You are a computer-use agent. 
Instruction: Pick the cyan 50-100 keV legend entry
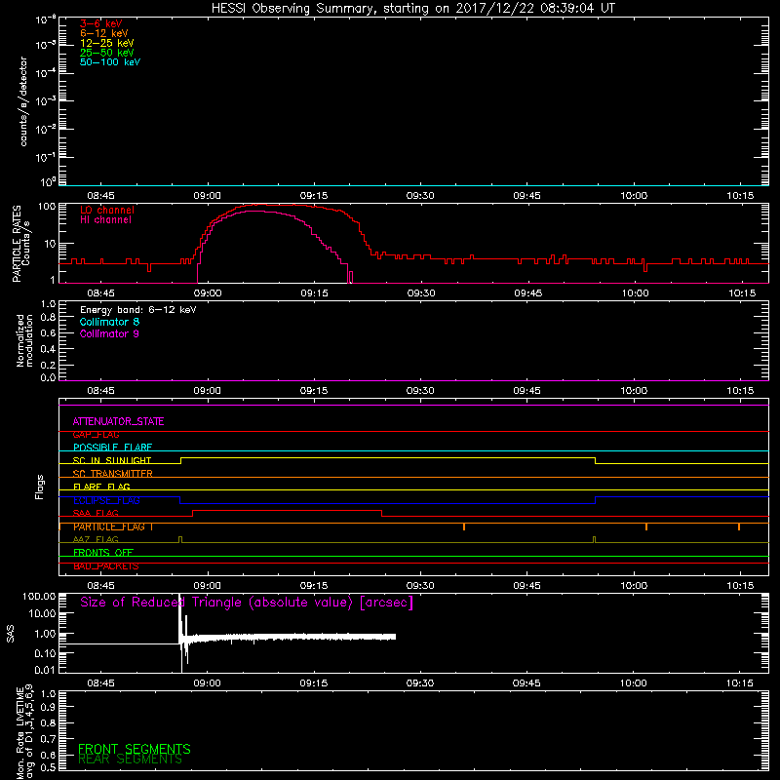point(110,62)
